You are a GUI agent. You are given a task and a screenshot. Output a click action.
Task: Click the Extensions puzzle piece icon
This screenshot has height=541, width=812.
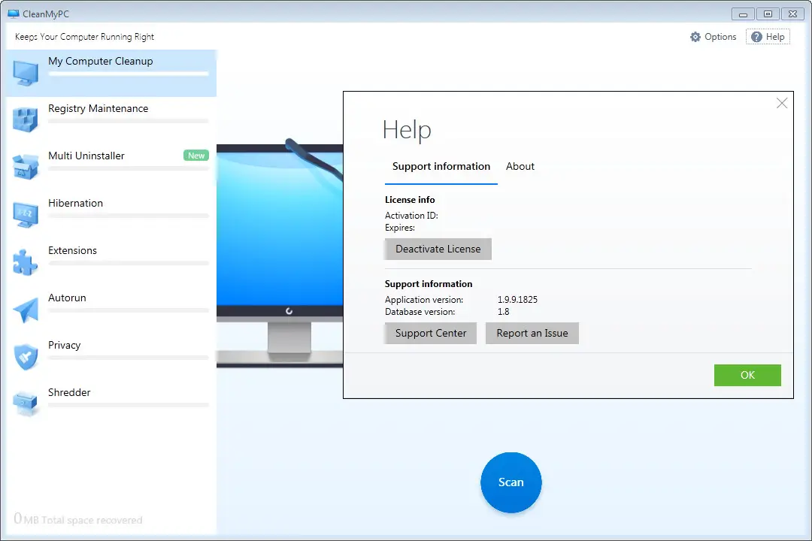pos(26,262)
